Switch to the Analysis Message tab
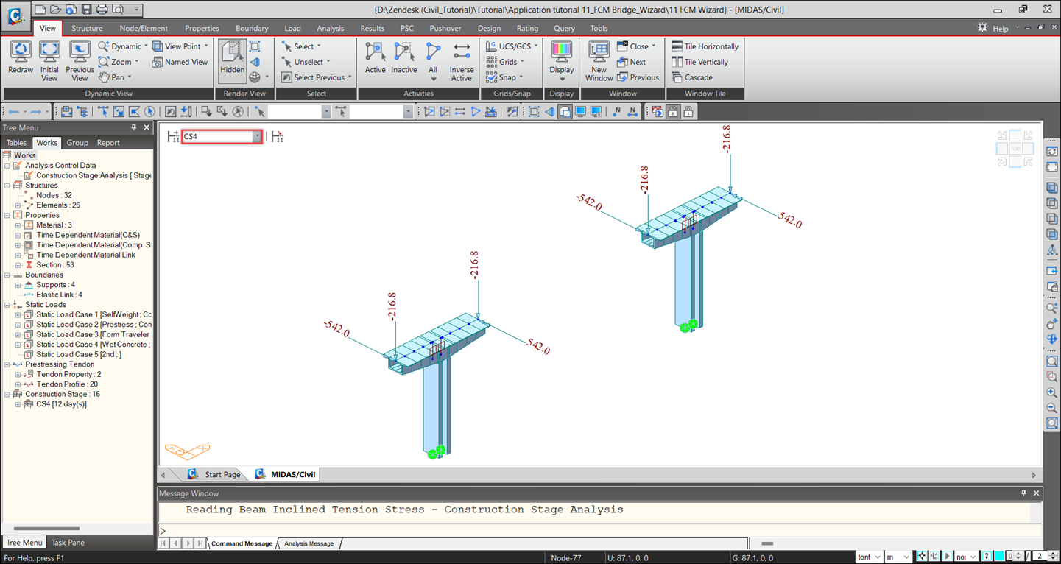The width and height of the screenshot is (1061, 564). tap(309, 543)
